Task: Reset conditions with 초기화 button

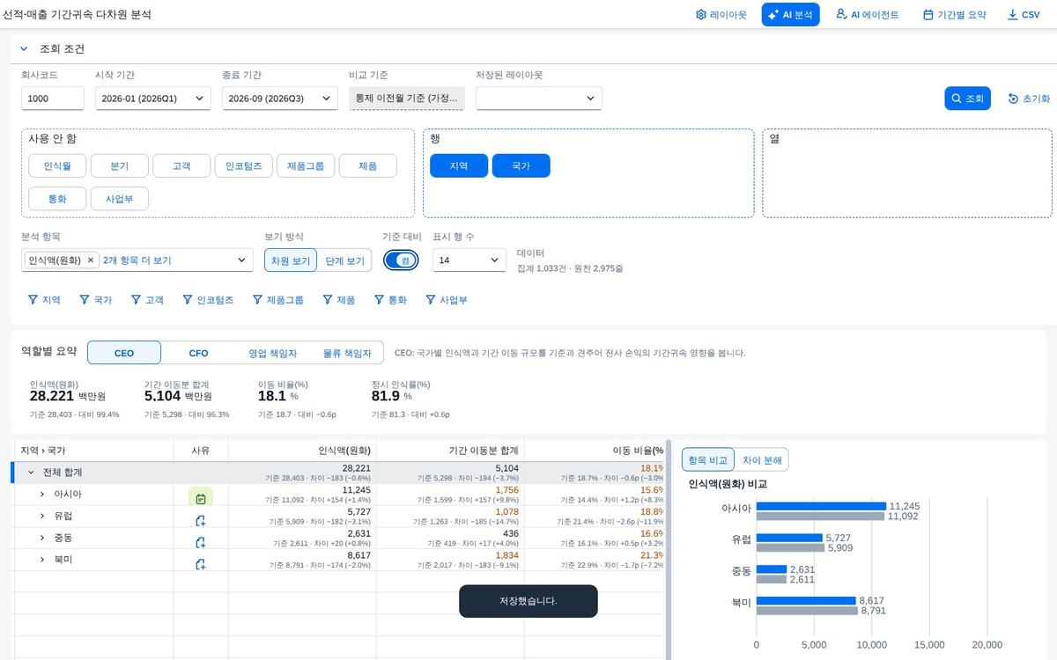Action: tap(1029, 99)
